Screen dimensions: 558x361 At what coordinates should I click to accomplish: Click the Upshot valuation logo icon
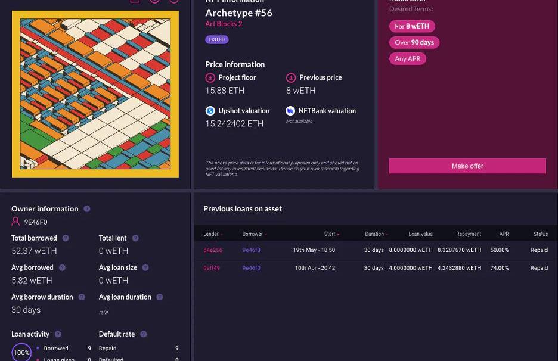click(x=210, y=111)
